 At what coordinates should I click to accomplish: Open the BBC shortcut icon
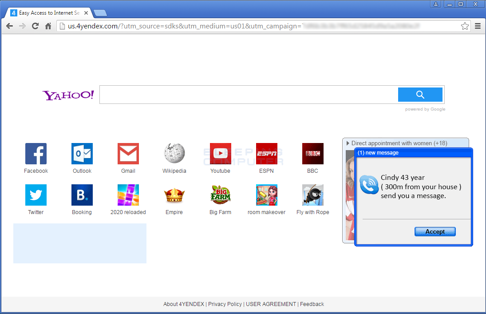tap(313, 154)
